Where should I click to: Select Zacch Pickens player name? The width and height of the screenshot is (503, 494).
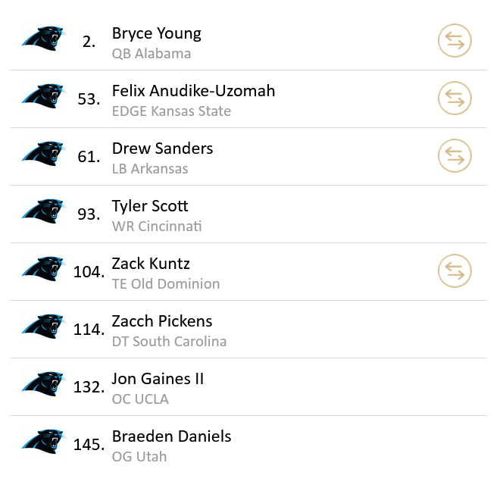pos(162,321)
